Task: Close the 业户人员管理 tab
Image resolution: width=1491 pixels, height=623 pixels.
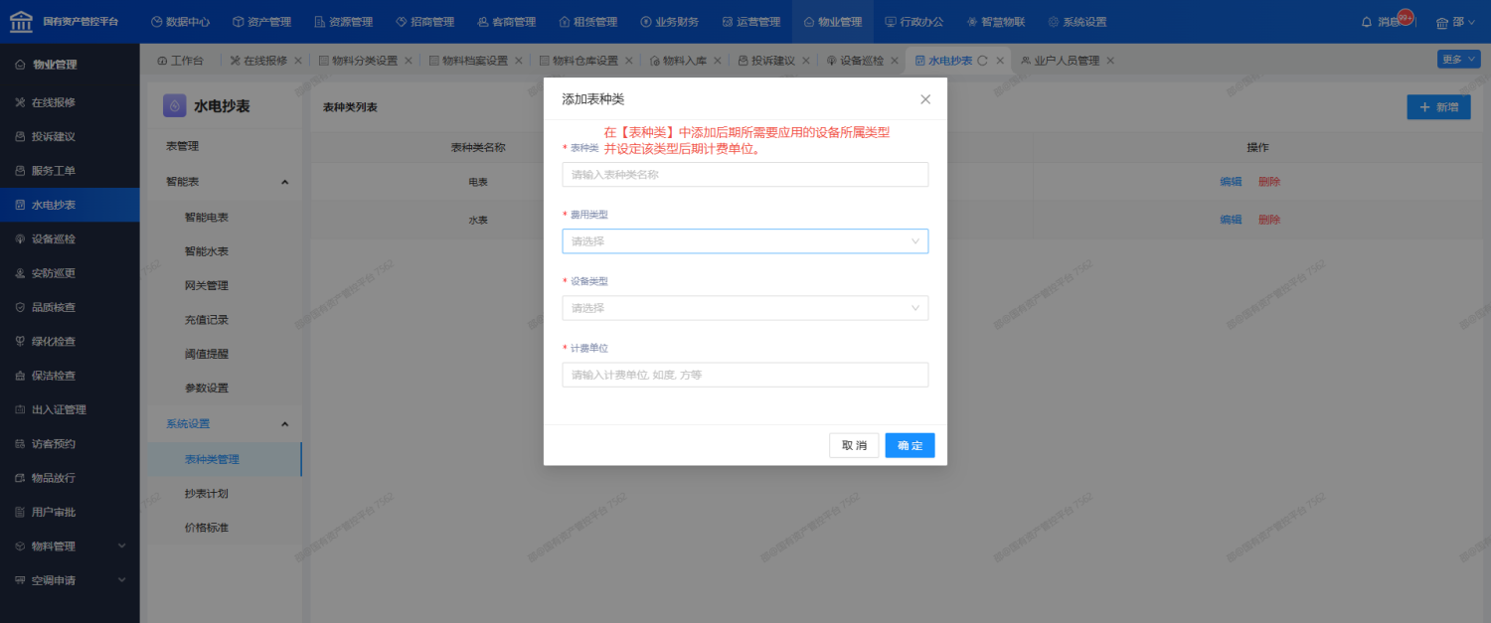Action: pos(1110,61)
